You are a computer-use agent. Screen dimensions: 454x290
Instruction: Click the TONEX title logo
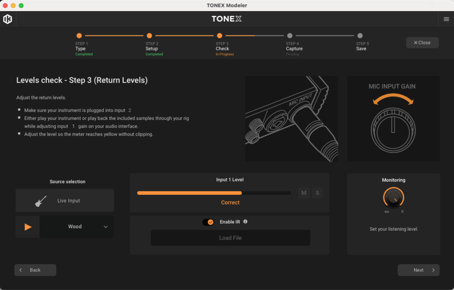tap(227, 19)
